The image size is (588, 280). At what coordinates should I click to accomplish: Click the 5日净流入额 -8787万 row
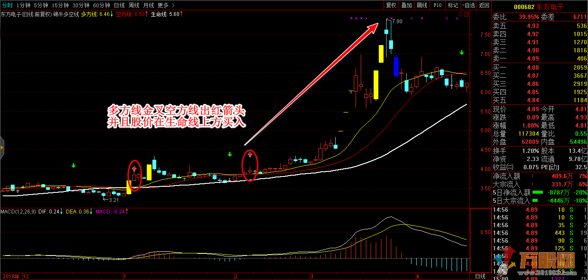pos(540,192)
